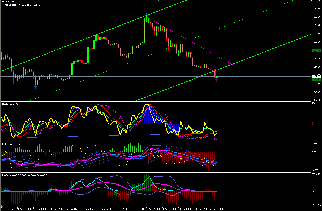
Task: Click the 14 Sep 17:00 time axis label
Action: pos(56,209)
